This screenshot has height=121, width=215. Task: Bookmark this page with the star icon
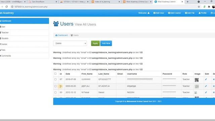pyautogui.click(x=199, y=7)
